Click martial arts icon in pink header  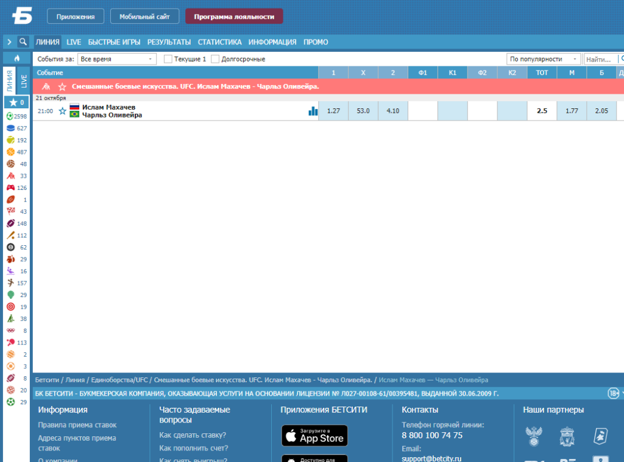tap(46, 86)
